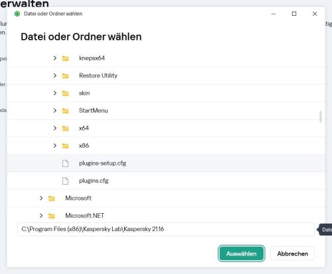The width and height of the screenshot is (332, 274).
Task: Click the Microsoft.NET folder icon
Action: 52,216
